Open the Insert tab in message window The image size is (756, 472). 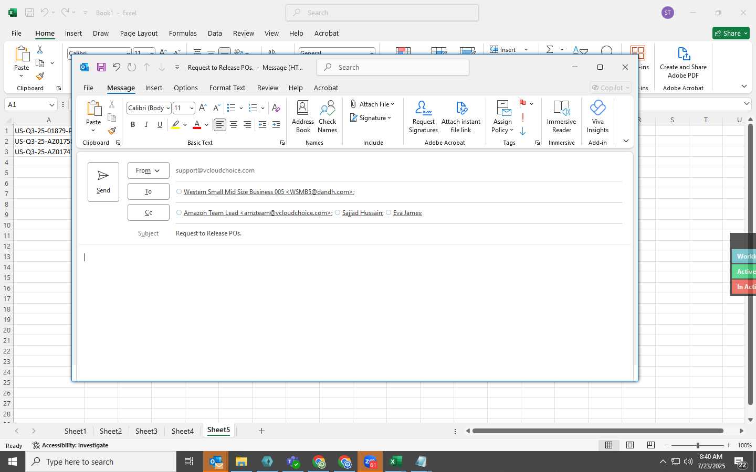(x=154, y=88)
